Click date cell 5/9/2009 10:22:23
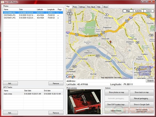The image size is (156, 117). (x=27, y=18)
